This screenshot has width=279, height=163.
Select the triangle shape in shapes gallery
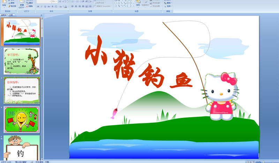[119, 3]
